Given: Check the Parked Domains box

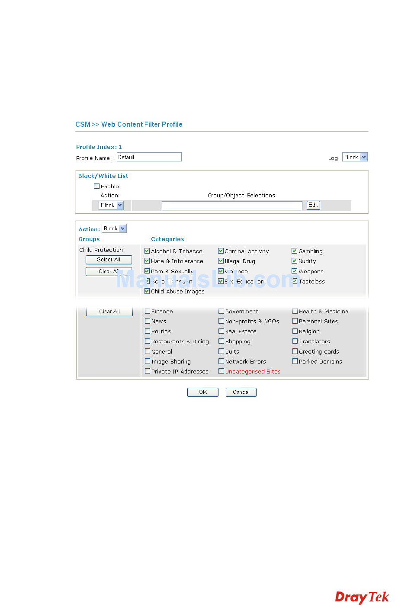Looking at the screenshot, I should pos(295,361).
